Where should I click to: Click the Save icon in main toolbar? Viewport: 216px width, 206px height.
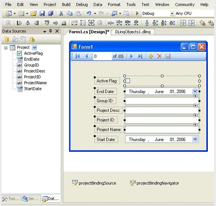coord(42,13)
